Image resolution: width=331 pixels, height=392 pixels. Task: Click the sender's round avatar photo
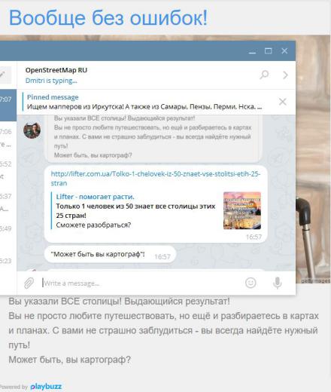coord(32,130)
